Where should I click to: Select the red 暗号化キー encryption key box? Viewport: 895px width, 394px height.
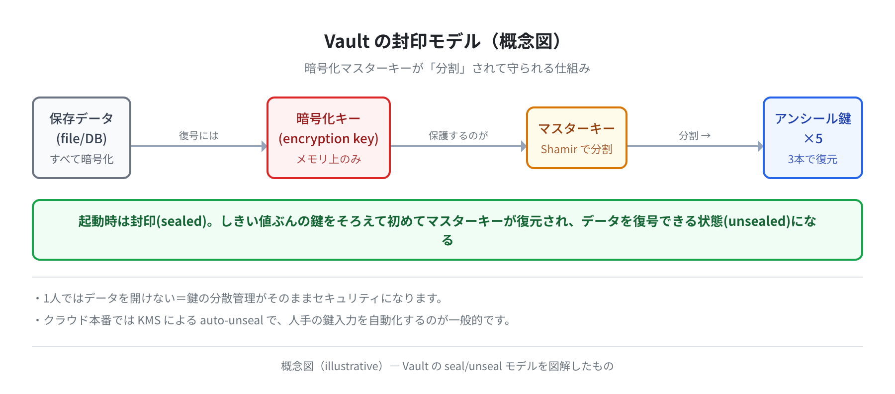(329, 138)
